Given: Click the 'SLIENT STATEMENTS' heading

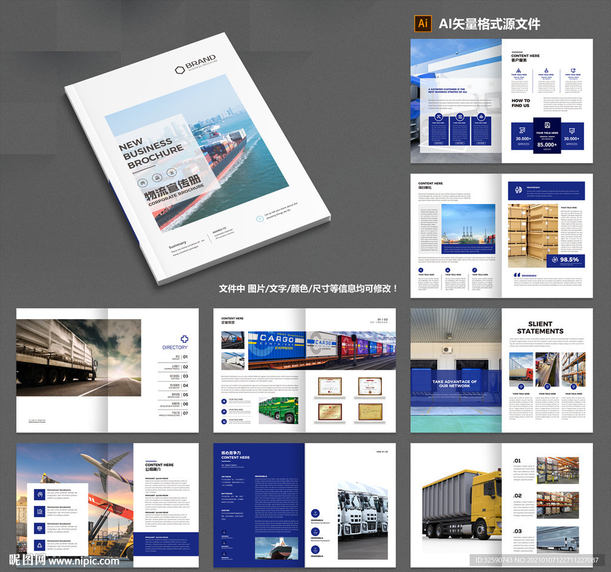Looking at the screenshot, I should pyautogui.click(x=540, y=327).
